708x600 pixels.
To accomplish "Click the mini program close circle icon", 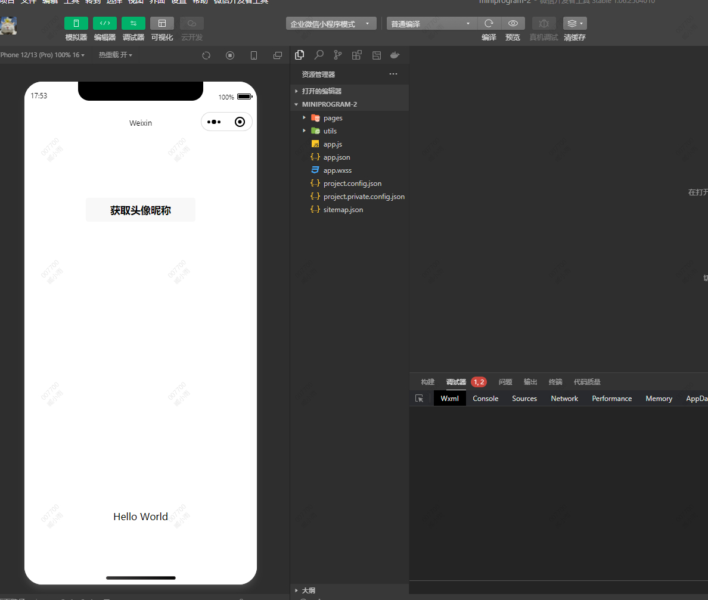I will [240, 122].
